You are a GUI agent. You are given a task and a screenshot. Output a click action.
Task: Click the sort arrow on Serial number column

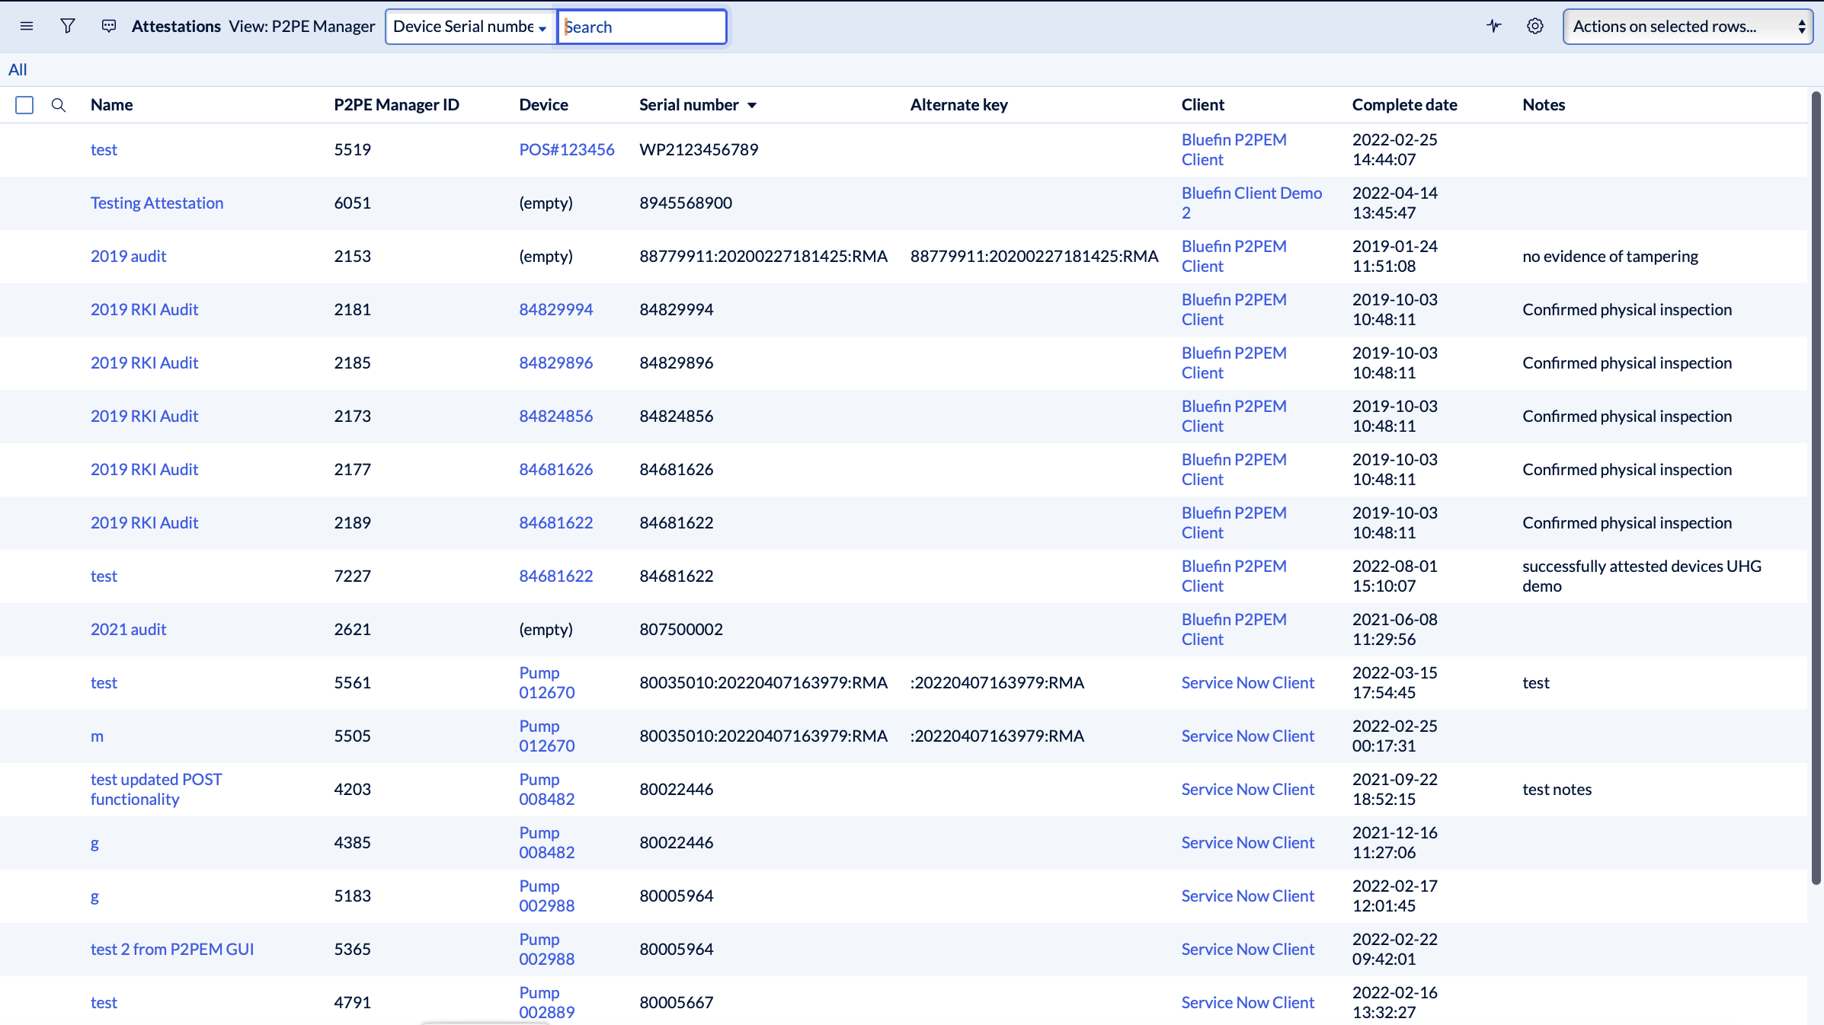[753, 106]
